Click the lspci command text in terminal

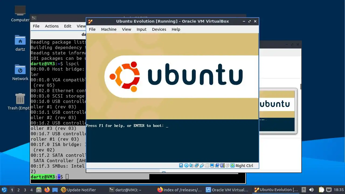click(73, 64)
